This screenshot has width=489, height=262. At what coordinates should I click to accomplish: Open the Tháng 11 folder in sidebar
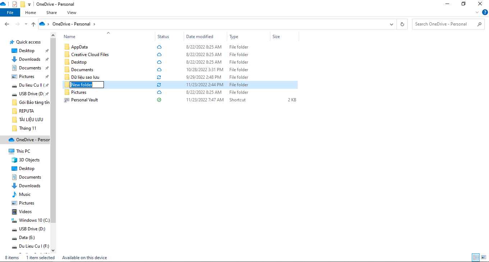pos(27,128)
